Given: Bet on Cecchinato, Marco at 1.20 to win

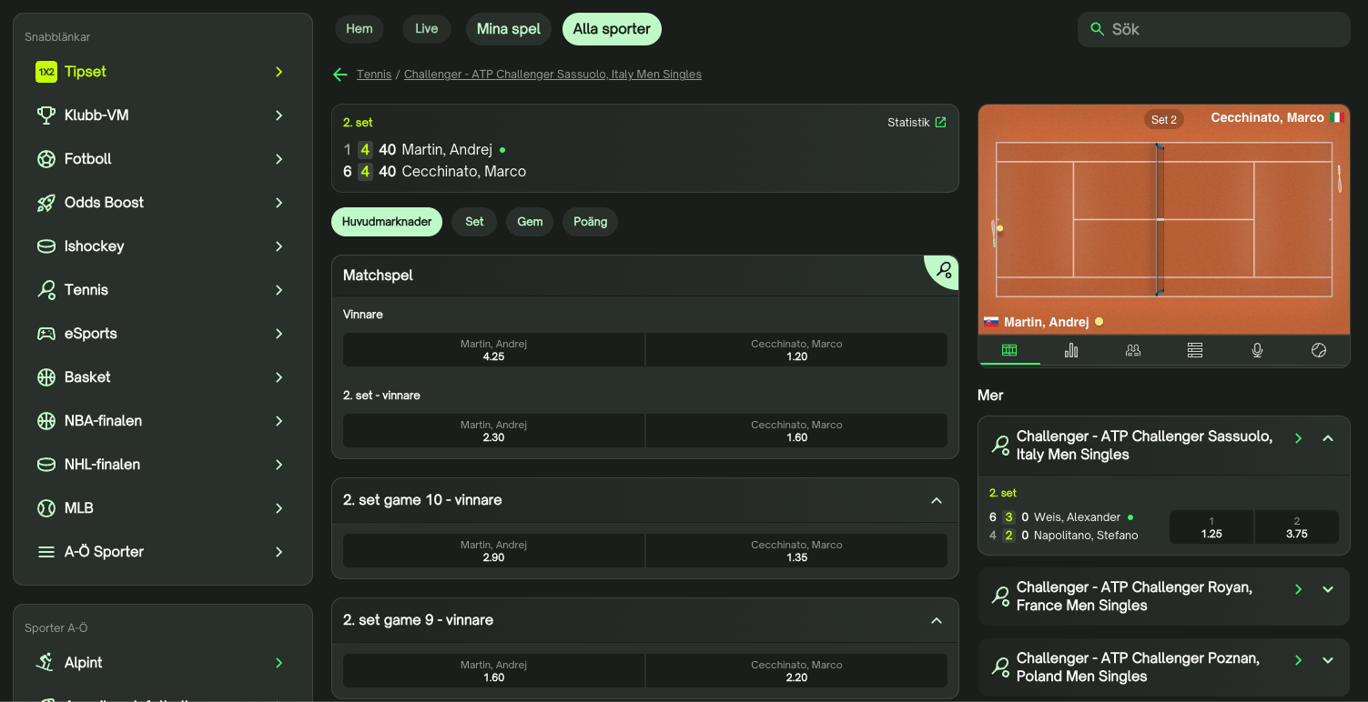Looking at the screenshot, I should coord(796,350).
